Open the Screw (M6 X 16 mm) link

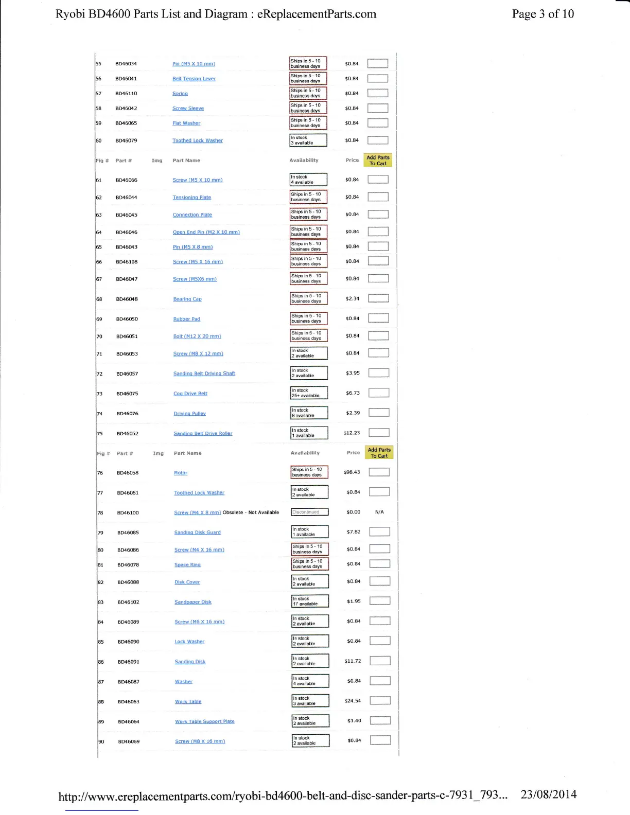200,622
